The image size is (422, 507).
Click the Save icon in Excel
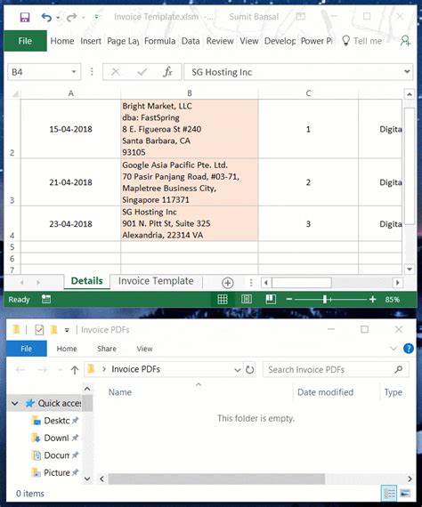[25, 17]
